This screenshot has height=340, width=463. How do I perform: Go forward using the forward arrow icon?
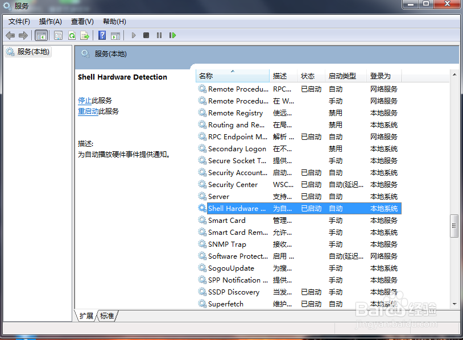(x=23, y=36)
